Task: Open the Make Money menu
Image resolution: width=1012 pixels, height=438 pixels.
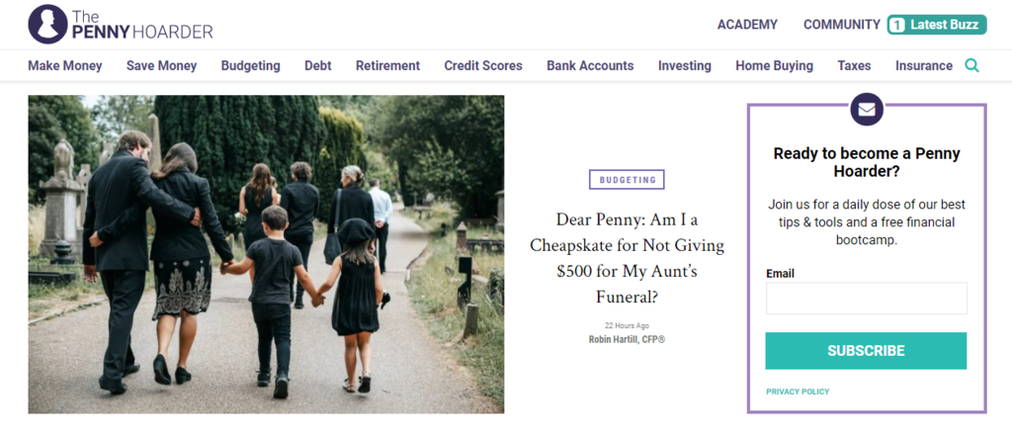Action: pos(65,66)
